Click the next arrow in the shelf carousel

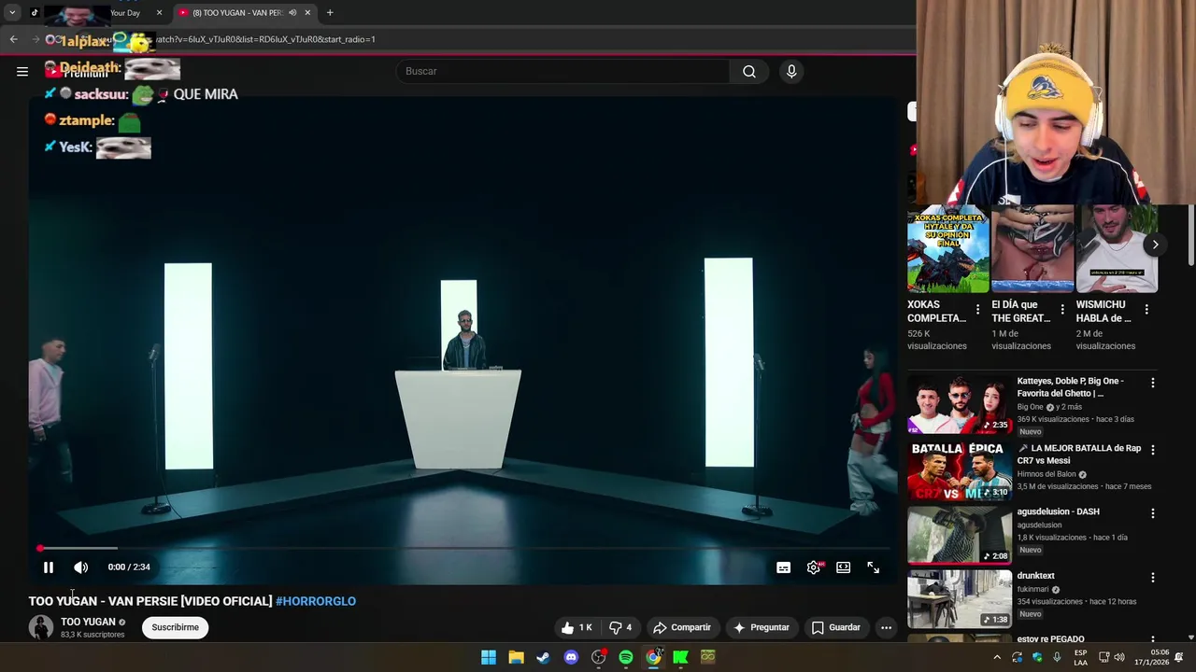tap(1155, 245)
